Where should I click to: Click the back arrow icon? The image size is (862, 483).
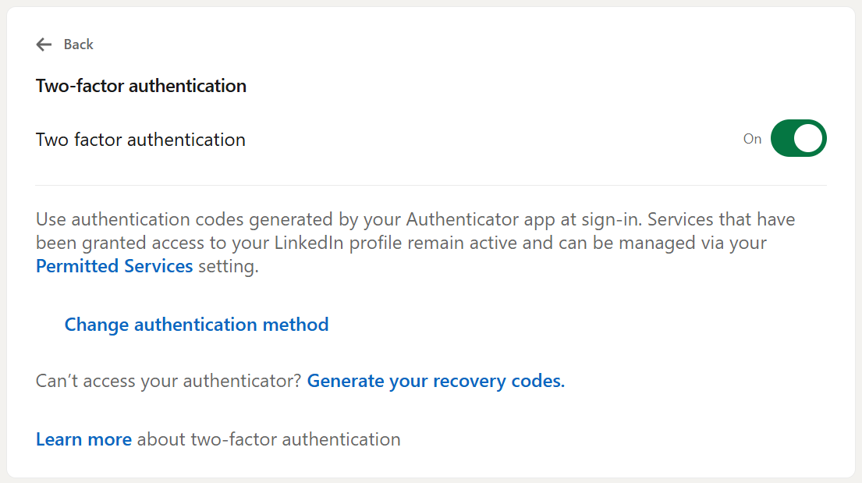click(x=44, y=44)
